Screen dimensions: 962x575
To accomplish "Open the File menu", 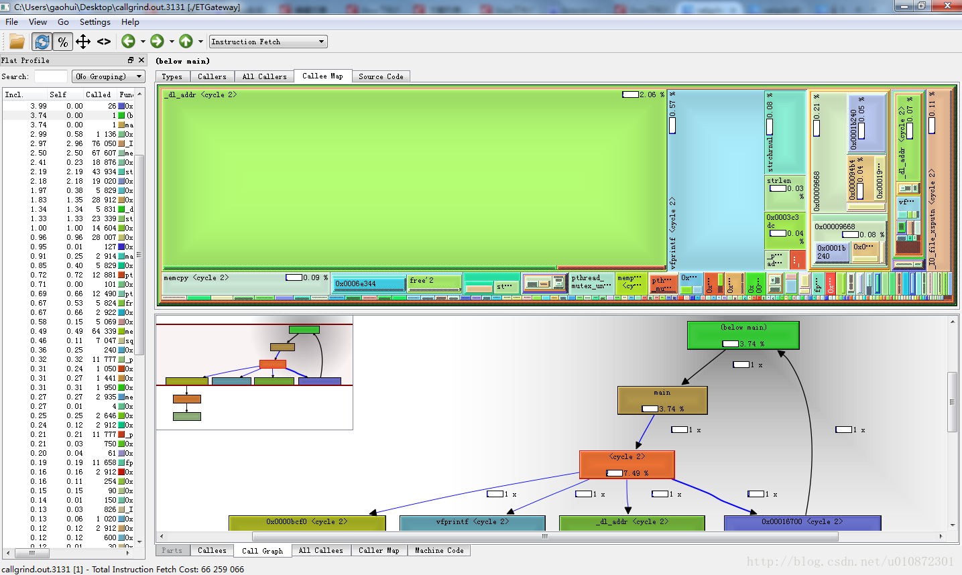I will tap(12, 22).
